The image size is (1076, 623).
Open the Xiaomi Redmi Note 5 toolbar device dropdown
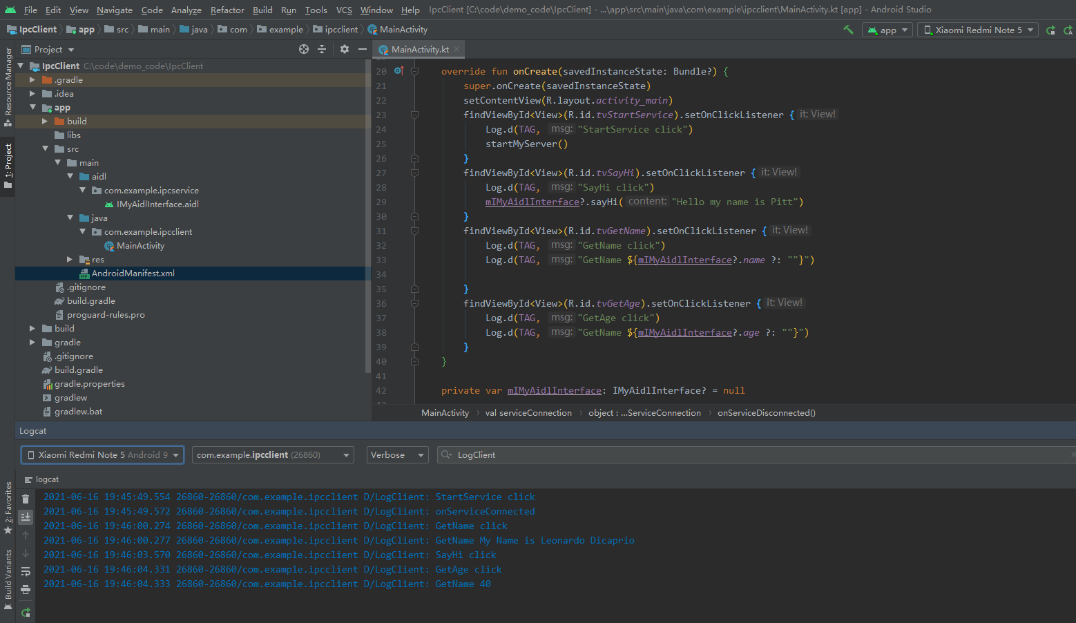(978, 30)
